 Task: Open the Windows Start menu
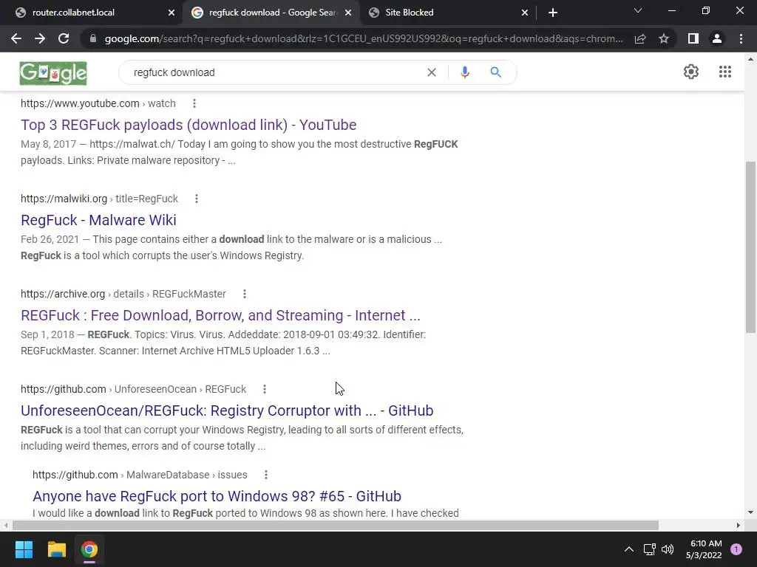pos(24,549)
